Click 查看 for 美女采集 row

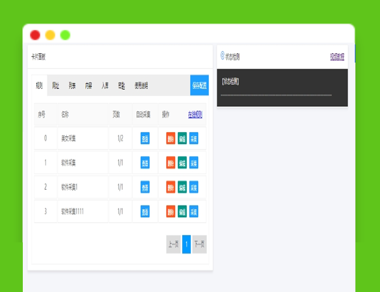tap(145, 138)
